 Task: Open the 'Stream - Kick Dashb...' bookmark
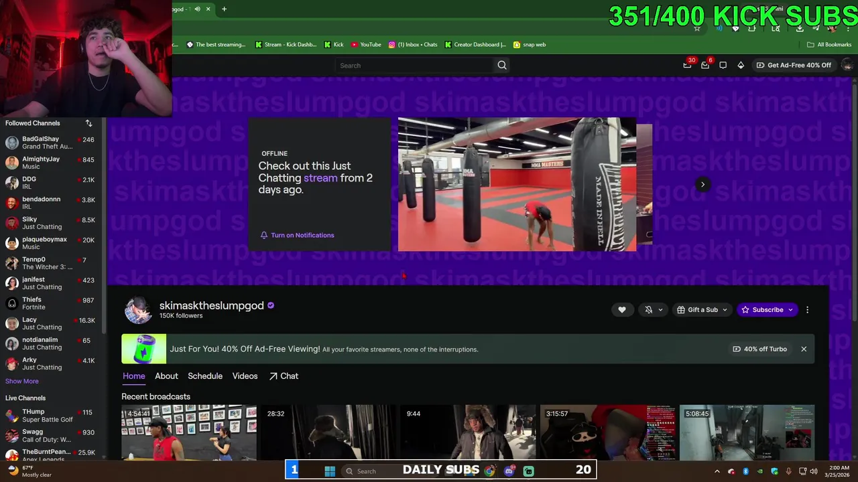click(x=285, y=44)
